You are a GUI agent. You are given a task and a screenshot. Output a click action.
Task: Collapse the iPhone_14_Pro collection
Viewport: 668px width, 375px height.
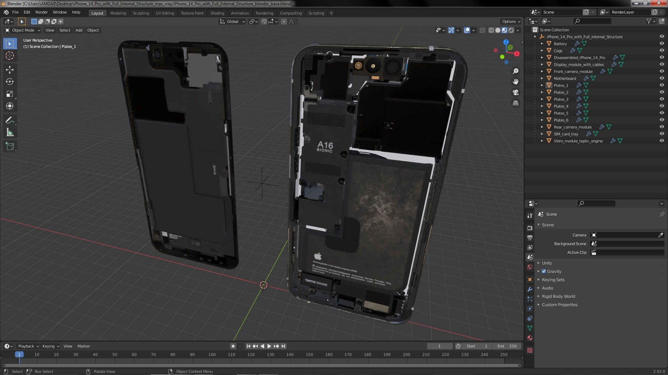pos(535,37)
